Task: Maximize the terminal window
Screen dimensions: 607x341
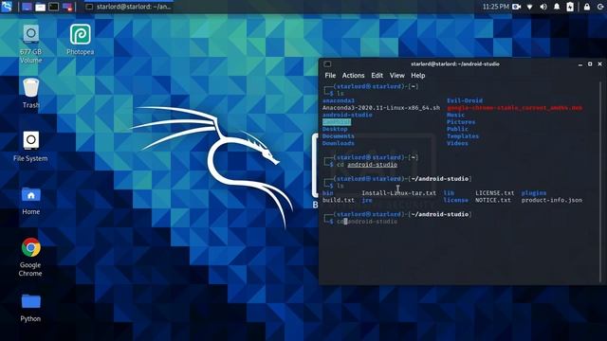Action: coord(590,64)
